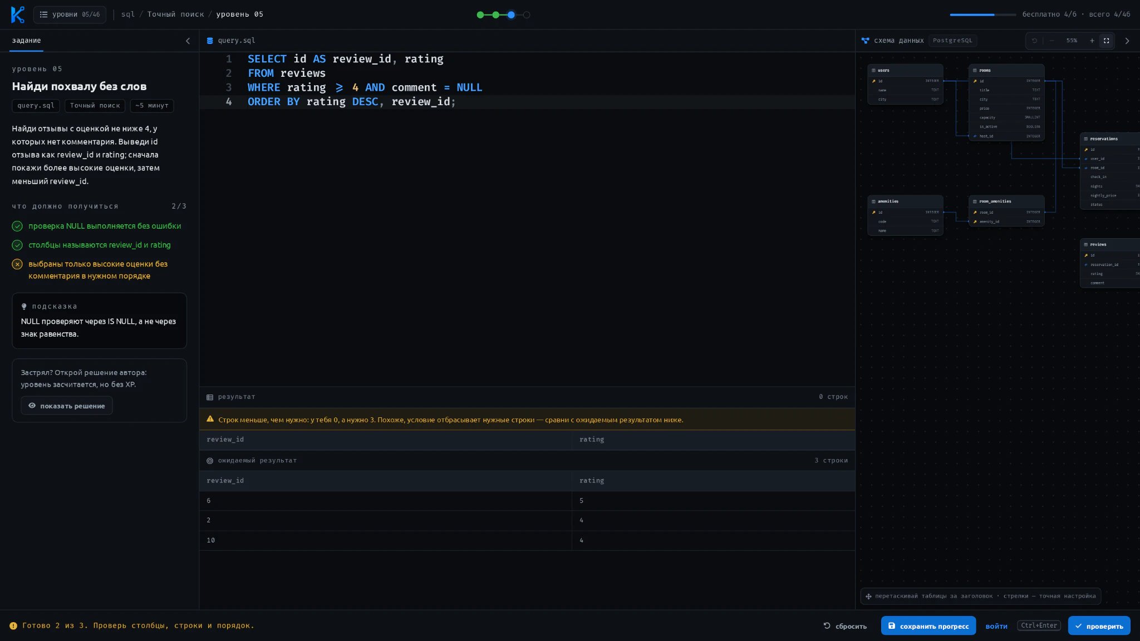Image resolution: width=1140 pixels, height=641 pixels.
Task: Open the уровни 05/46 levels list
Action: click(x=70, y=14)
